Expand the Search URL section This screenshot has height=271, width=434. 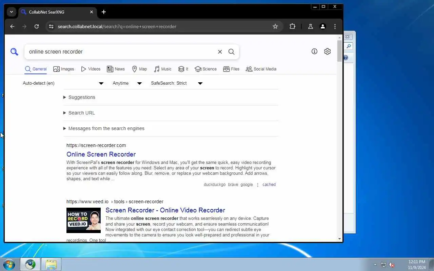79,113
